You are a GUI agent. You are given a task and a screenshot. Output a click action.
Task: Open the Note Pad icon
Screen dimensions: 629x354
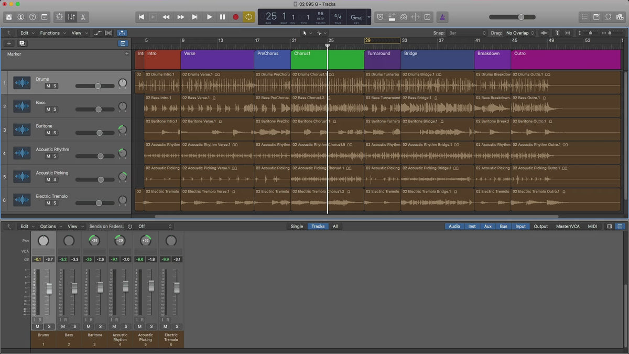pos(597,17)
